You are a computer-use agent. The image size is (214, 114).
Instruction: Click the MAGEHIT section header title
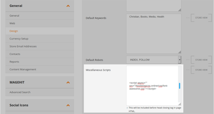tap(17, 82)
